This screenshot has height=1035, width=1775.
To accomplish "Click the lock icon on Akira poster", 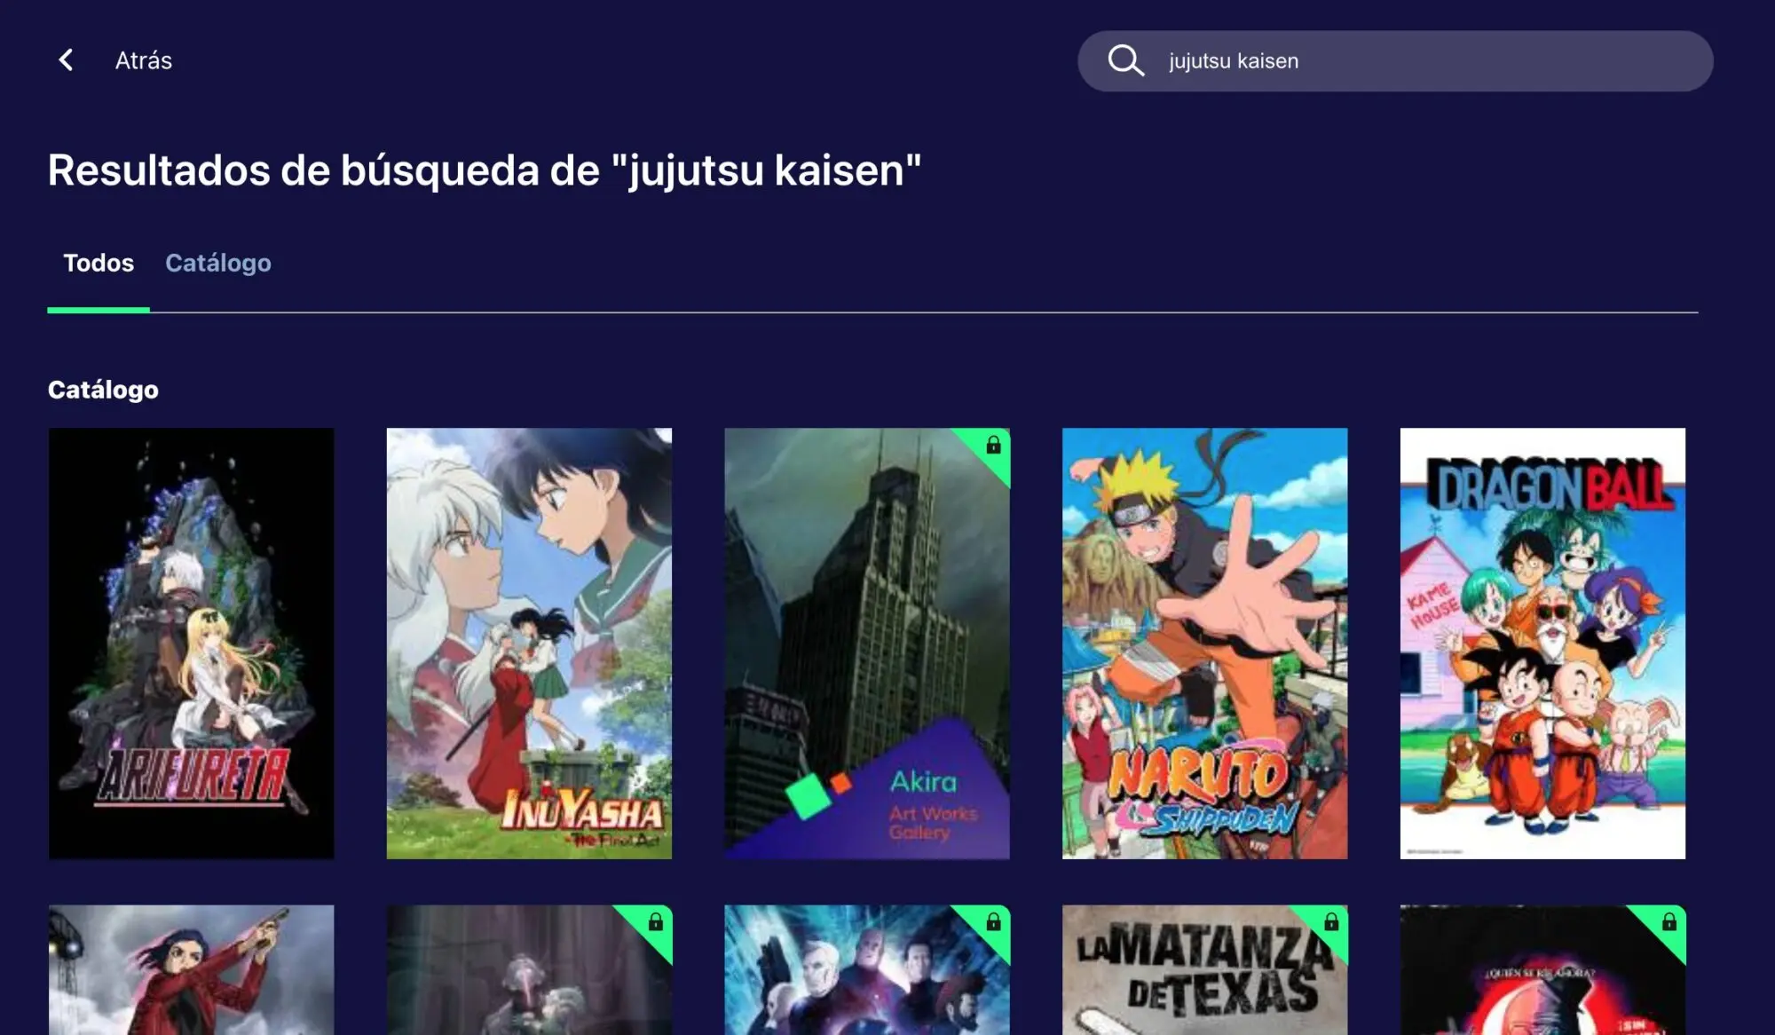I will click(993, 445).
